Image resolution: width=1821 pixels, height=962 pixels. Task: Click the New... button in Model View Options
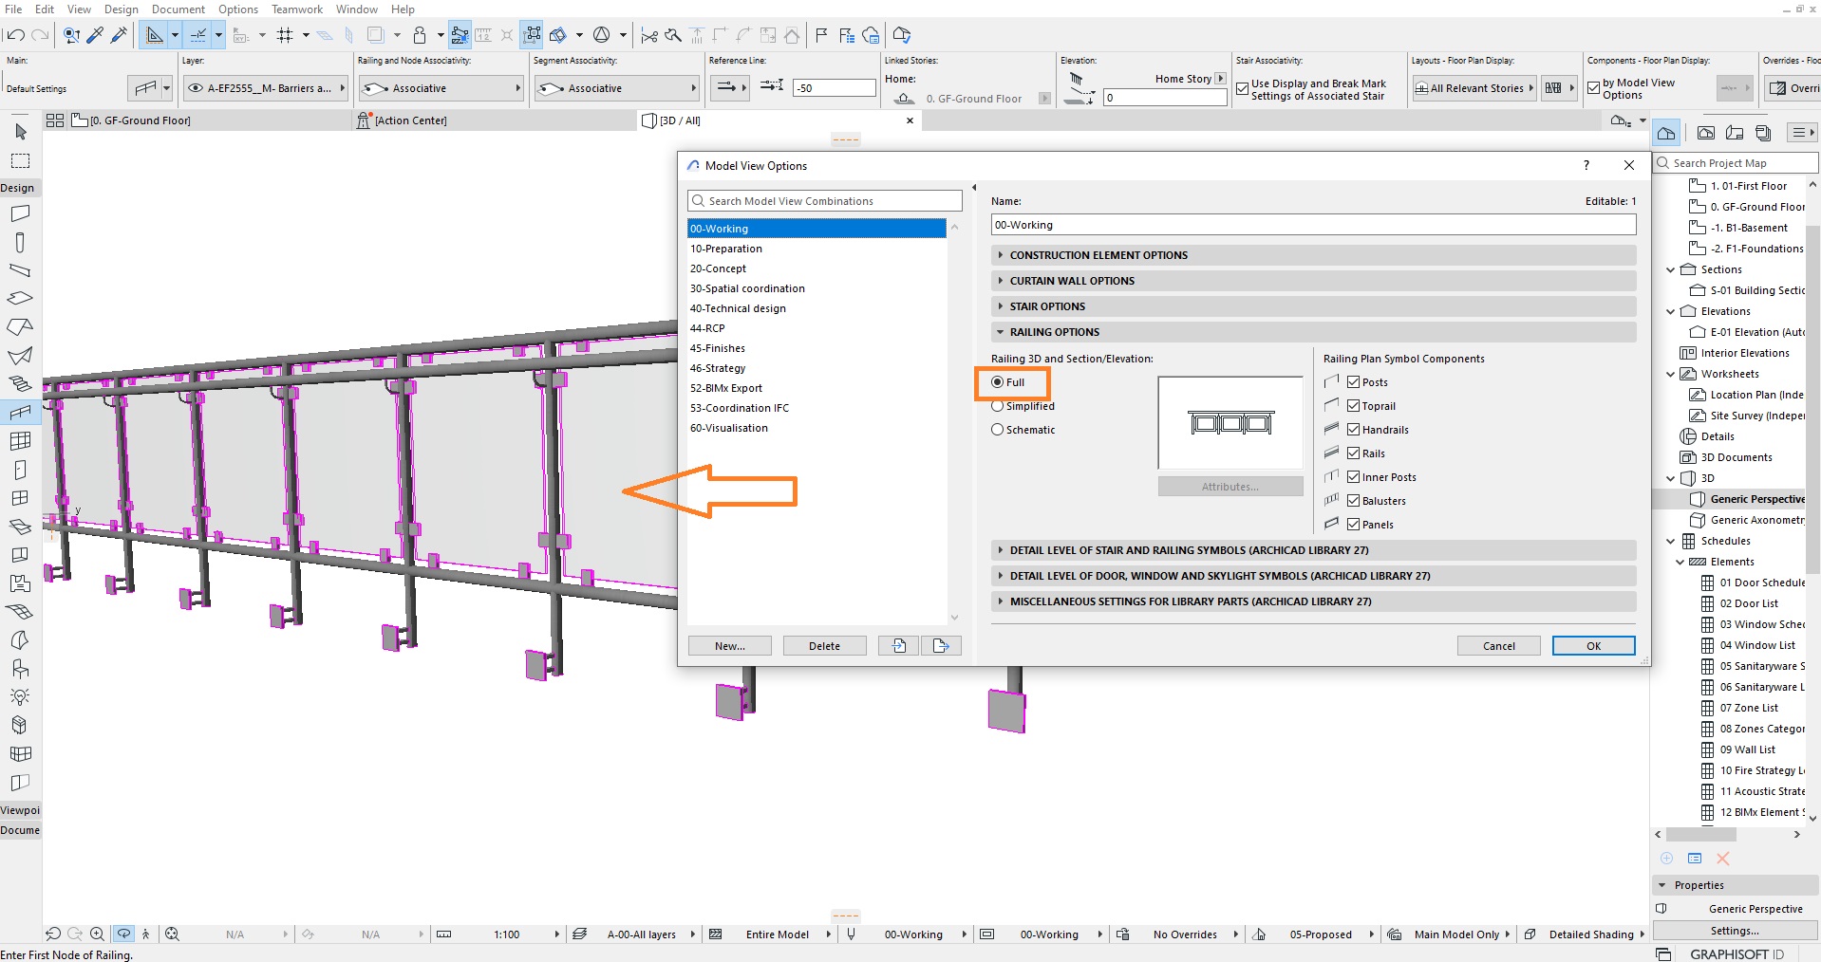click(728, 645)
